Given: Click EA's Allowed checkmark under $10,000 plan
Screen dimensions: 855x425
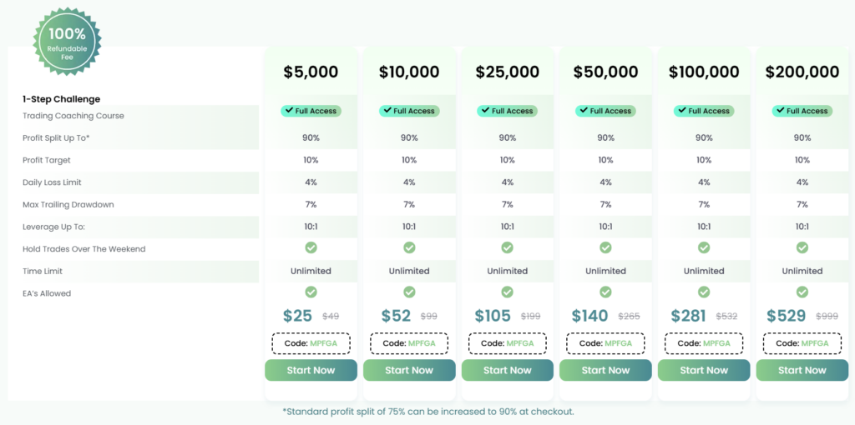Looking at the screenshot, I should coord(409,292).
